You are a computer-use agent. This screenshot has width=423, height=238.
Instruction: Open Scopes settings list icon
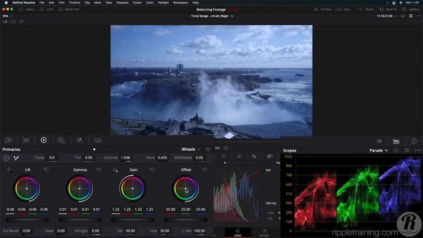pyautogui.click(x=396, y=151)
